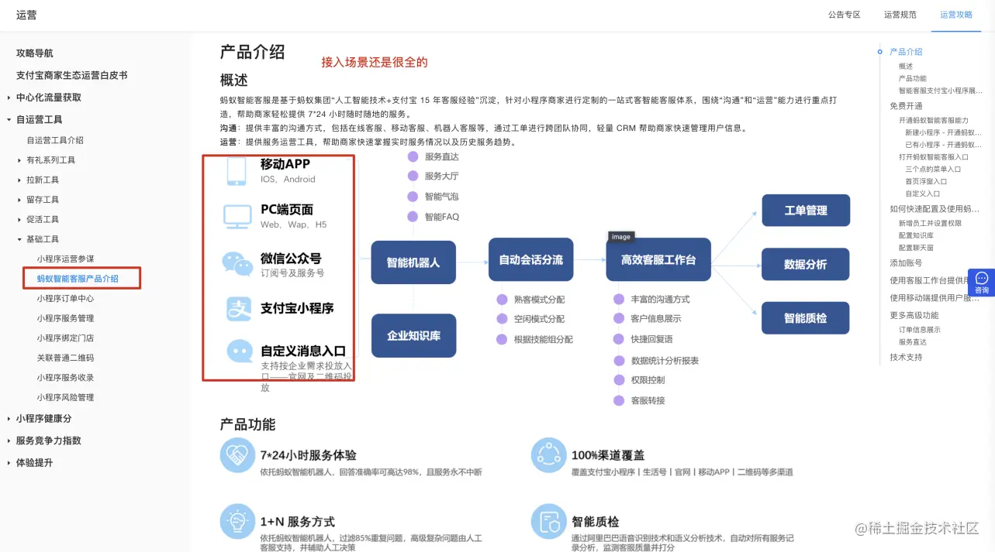Click the 支付宝小程序 Alipay icon
This screenshot has height=552, width=995.
(x=238, y=309)
